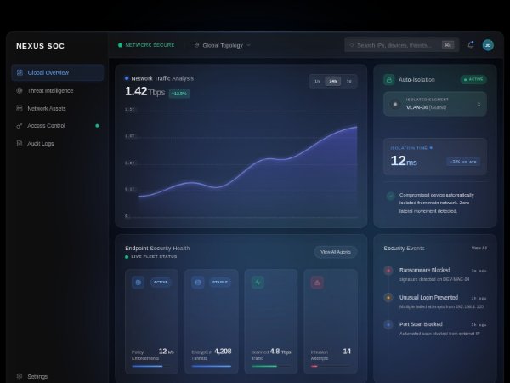Go to Network Assets page
Screen dimensions: 510x383
[47, 108]
